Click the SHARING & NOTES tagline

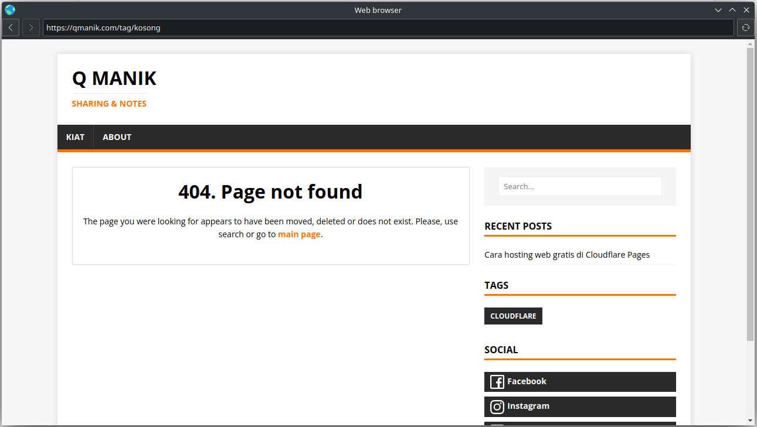pyautogui.click(x=109, y=104)
